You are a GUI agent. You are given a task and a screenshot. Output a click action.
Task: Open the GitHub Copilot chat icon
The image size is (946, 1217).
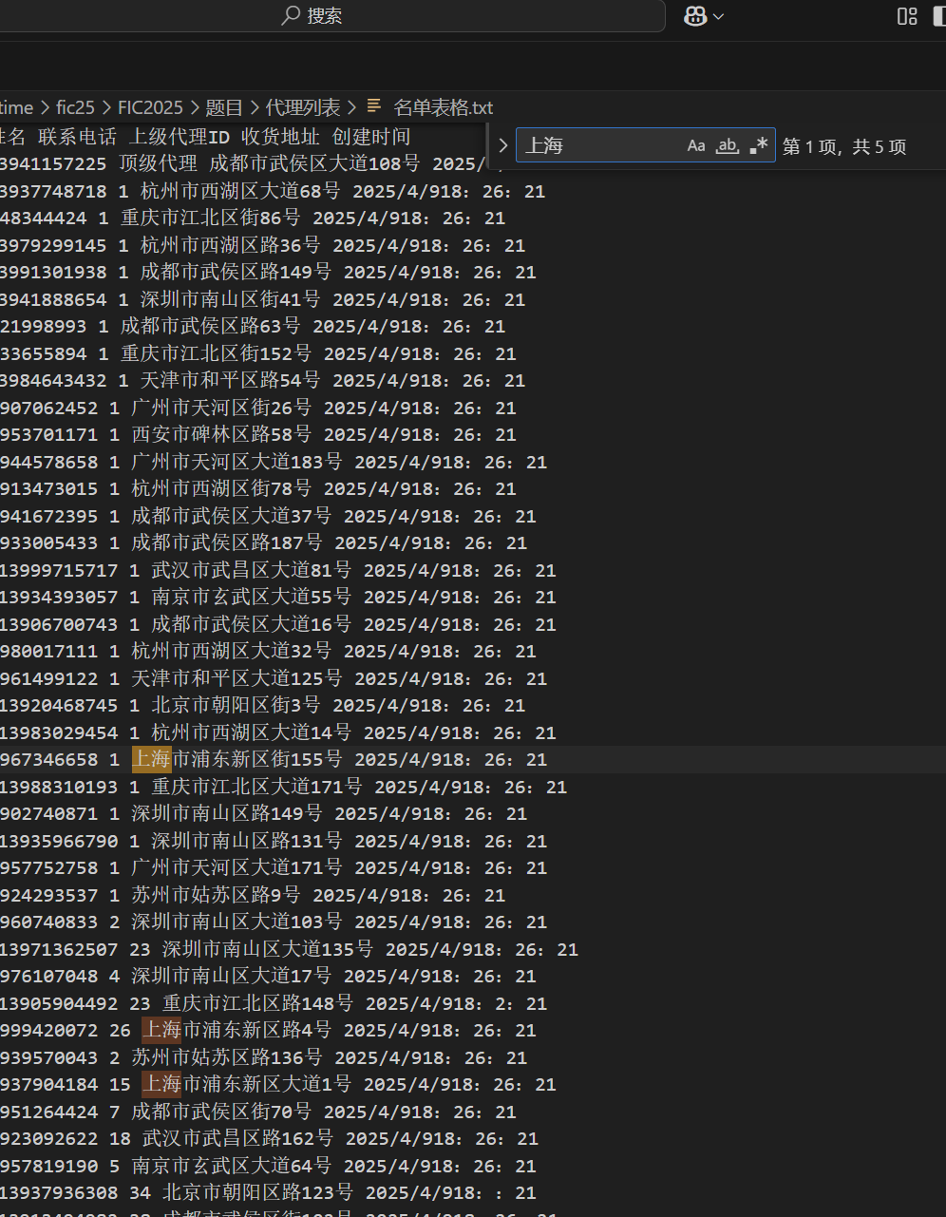coord(695,16)
